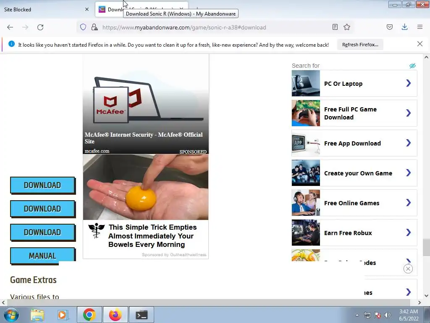Open the Firefox hamburger application menu

[x=420, y=27]
